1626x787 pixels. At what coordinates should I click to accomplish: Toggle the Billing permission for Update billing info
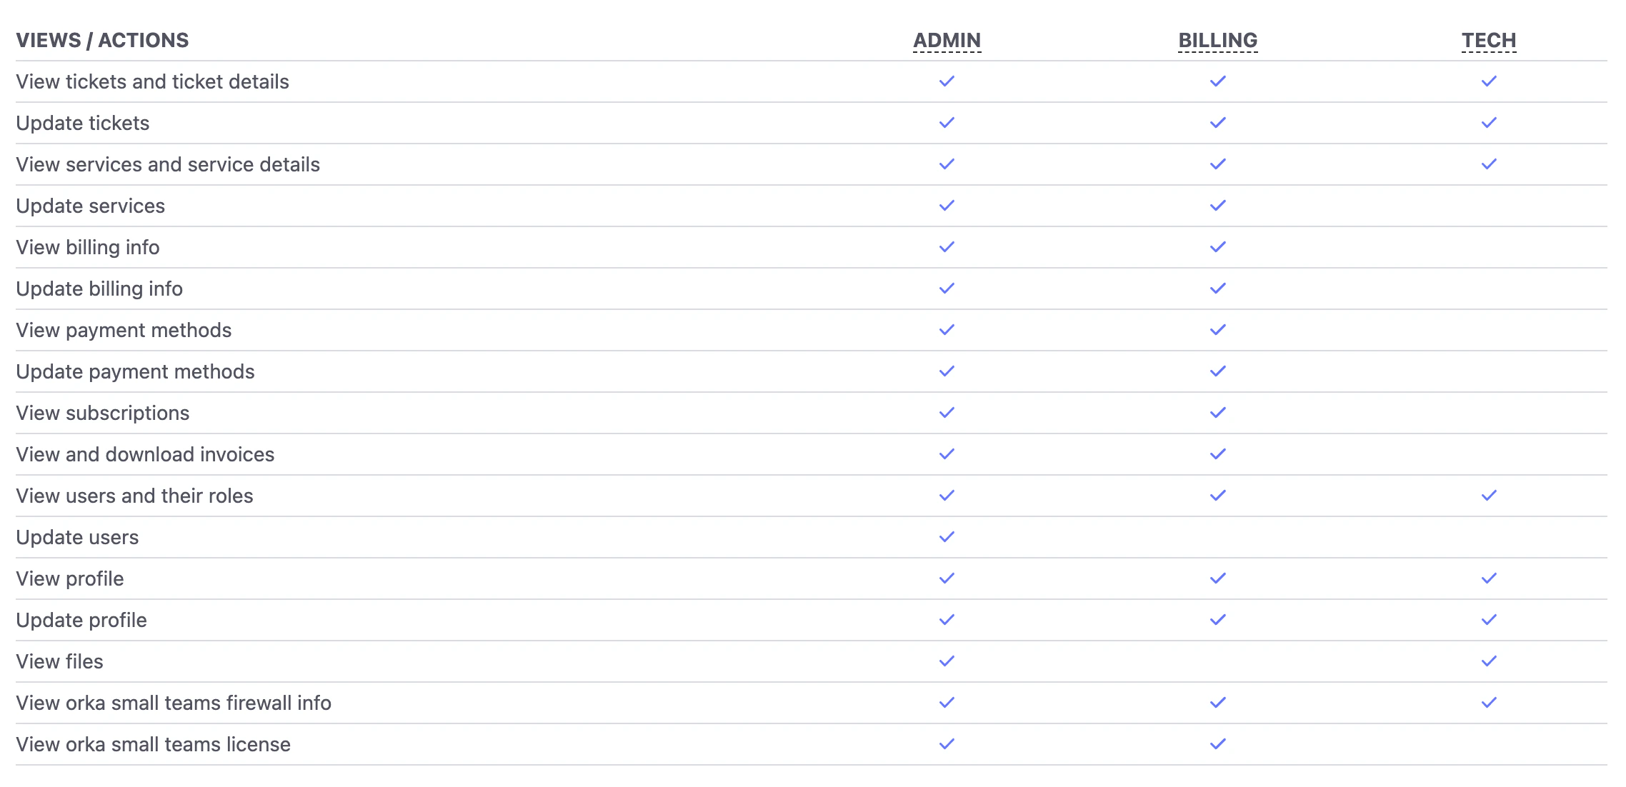pyautogui.click(x=1218, y=289)
